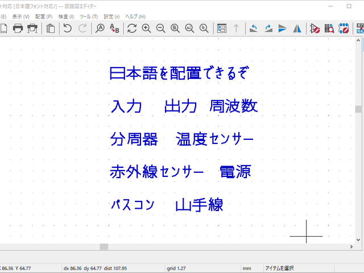
Task: Open Find and Replace (A→B icon)
Action: coord(114,28)
